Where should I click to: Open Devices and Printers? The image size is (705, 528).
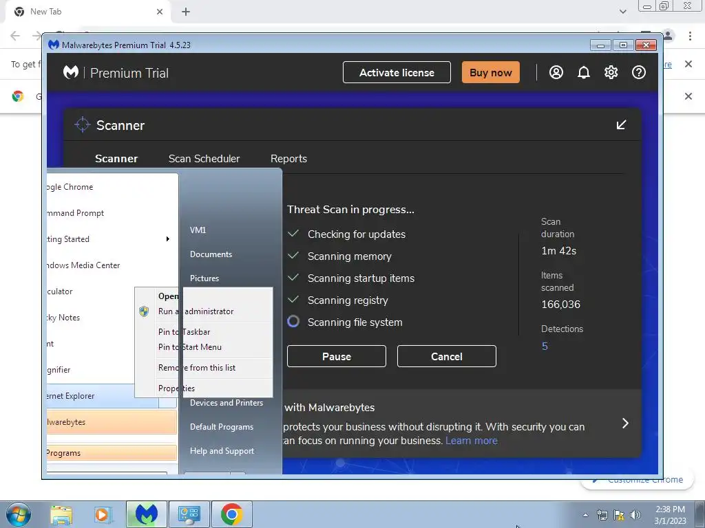pos(226,403)
